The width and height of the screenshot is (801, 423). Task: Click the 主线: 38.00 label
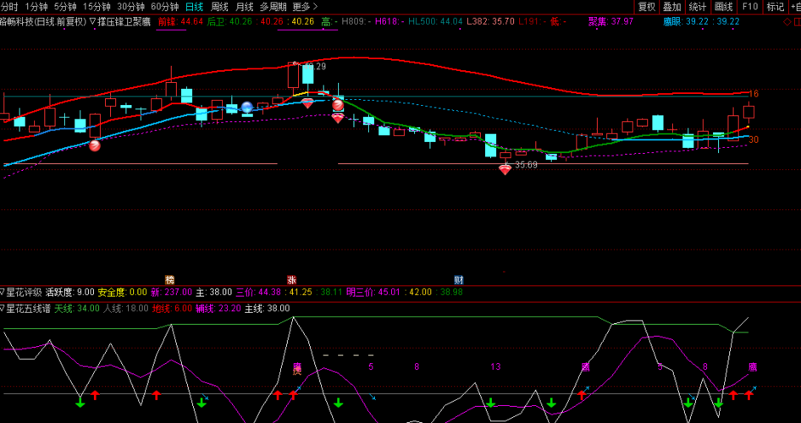click(x=268, y=308)
